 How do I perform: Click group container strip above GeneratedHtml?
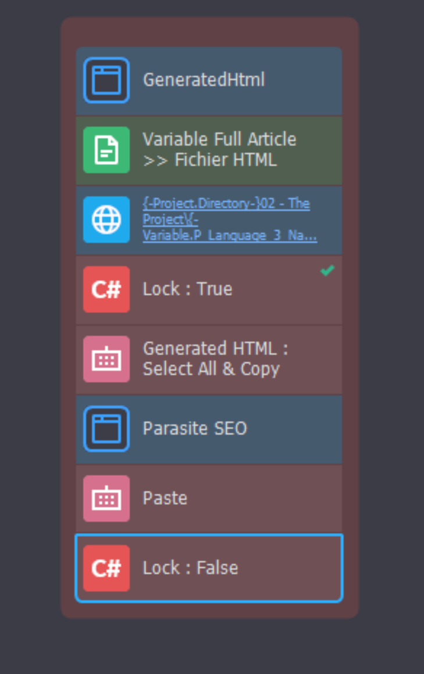(209, 32)
